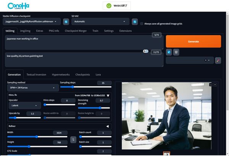
Task: Clear prompt with trash can icon
Action: 176,52
